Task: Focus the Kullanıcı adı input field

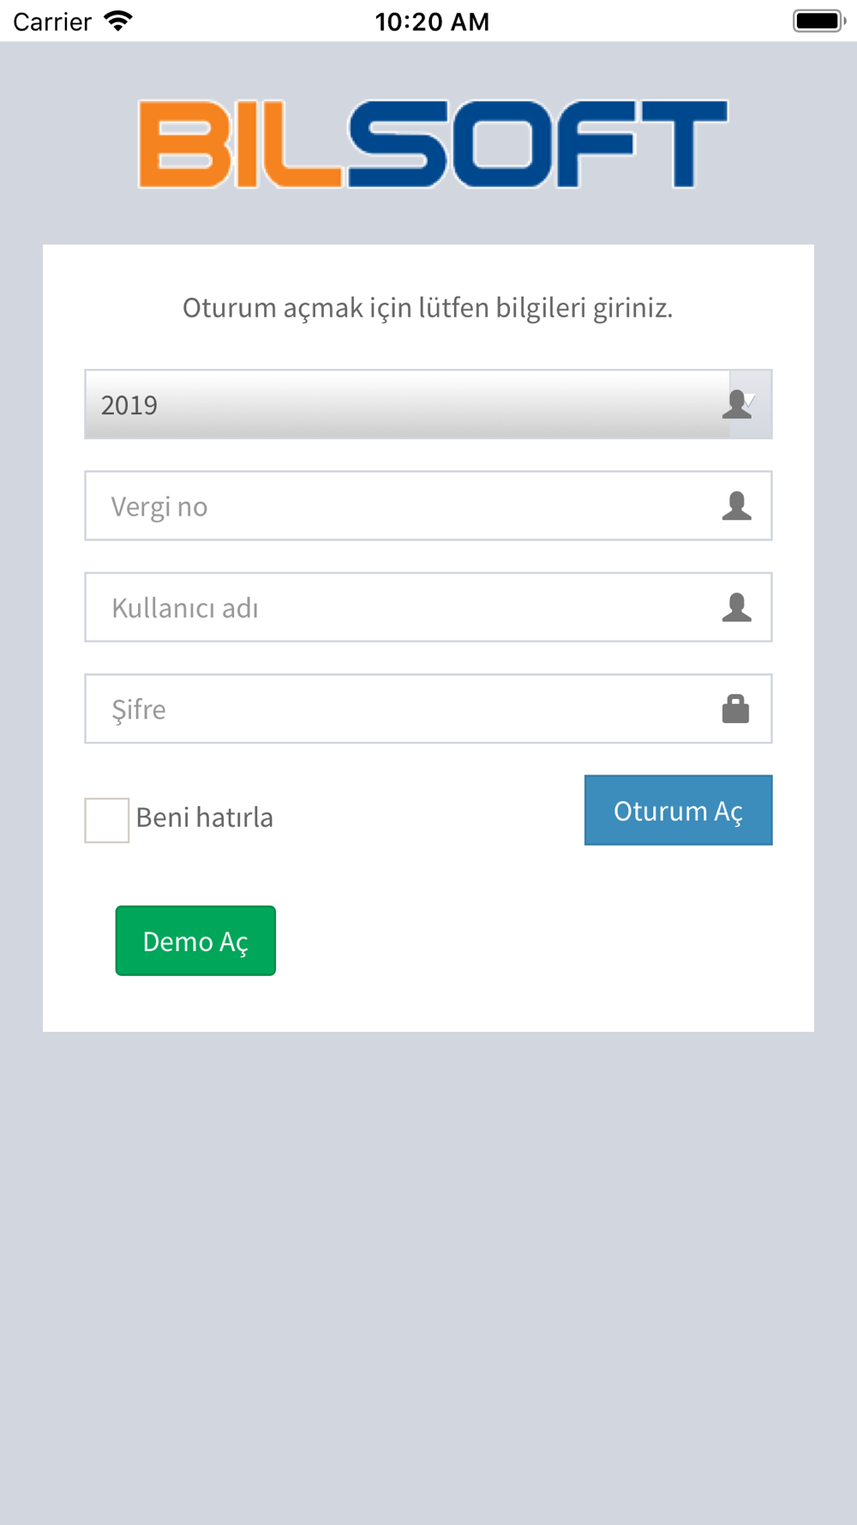Action: click(428, 607)
